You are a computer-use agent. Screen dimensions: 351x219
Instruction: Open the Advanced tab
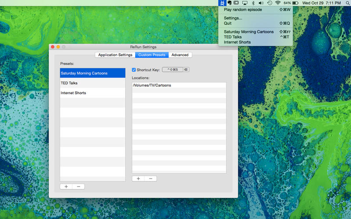(180, 55)
